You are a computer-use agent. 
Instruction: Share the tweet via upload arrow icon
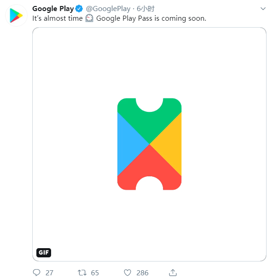173,273
